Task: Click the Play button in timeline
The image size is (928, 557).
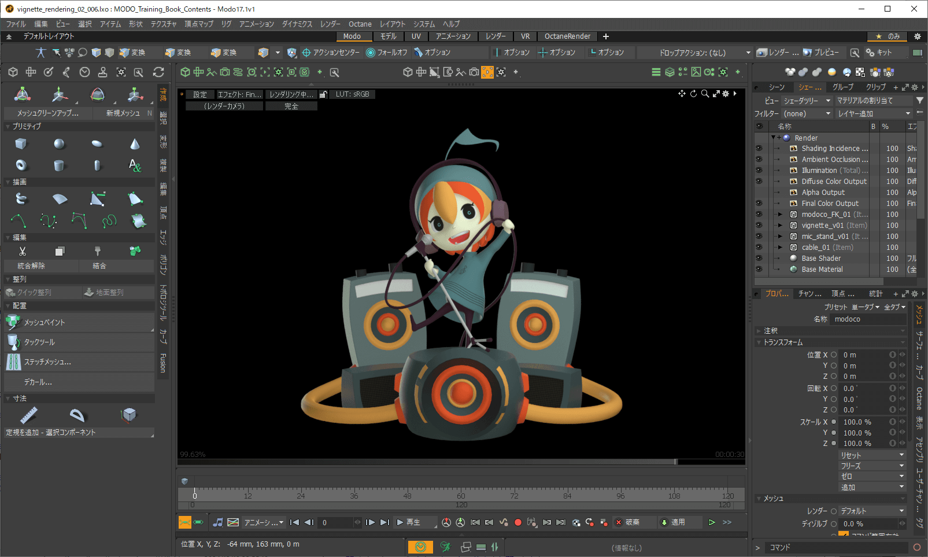Action: tap(415, 522)
